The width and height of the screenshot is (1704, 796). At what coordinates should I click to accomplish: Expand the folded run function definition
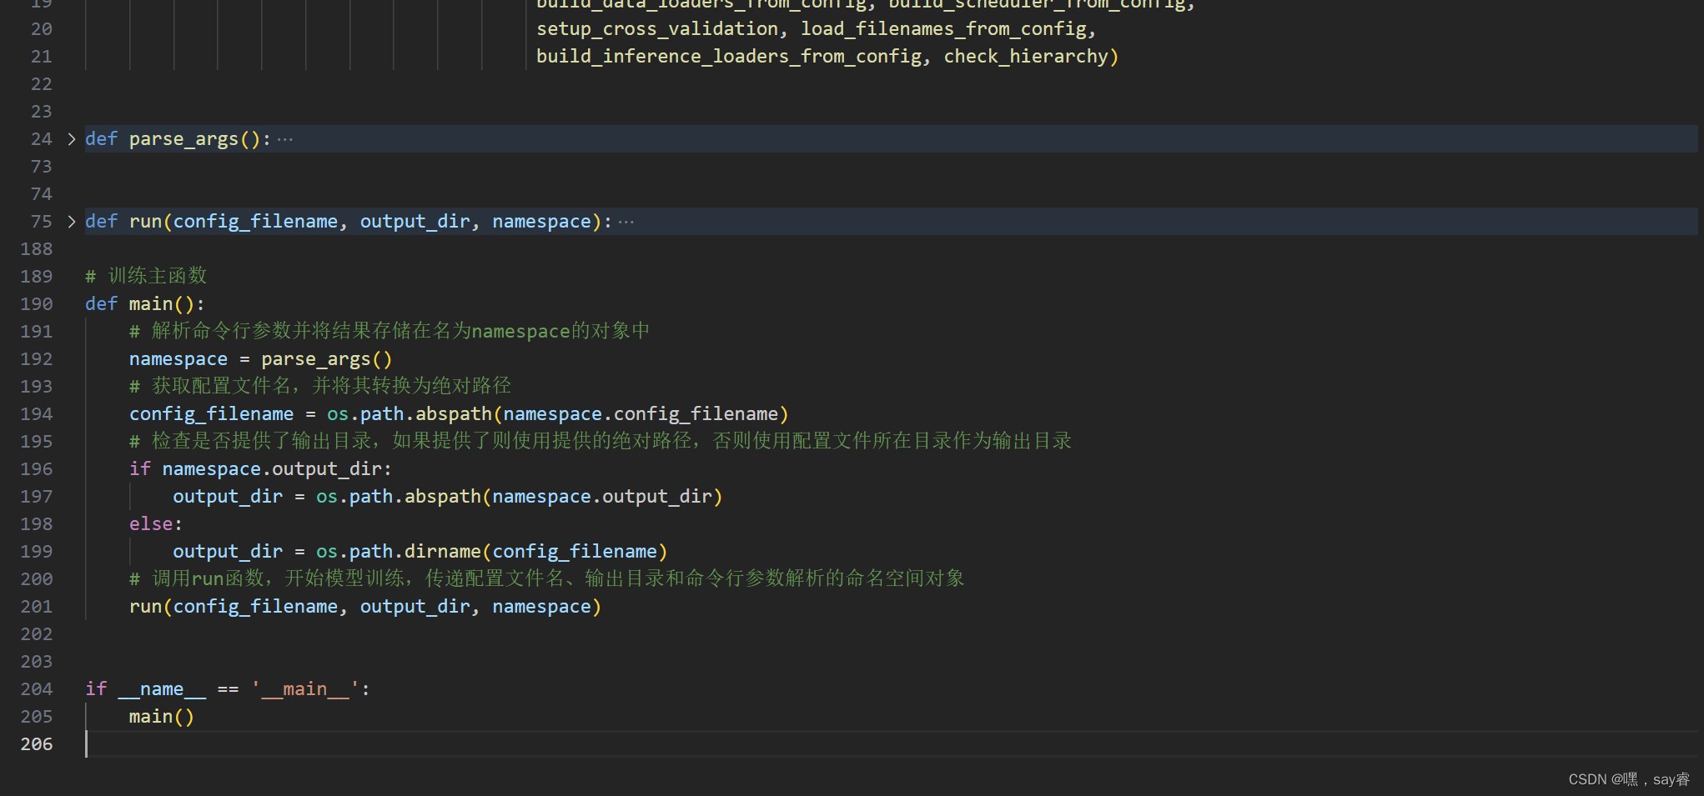tap(71, 222)
